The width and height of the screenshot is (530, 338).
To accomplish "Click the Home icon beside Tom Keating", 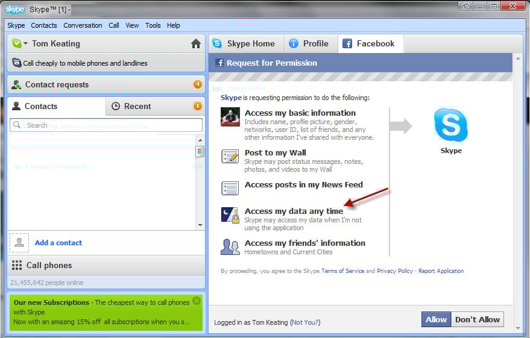I will click(x=195, y=44).
